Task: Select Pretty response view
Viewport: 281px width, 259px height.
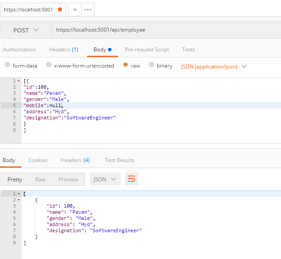Action: click(14, 180)
